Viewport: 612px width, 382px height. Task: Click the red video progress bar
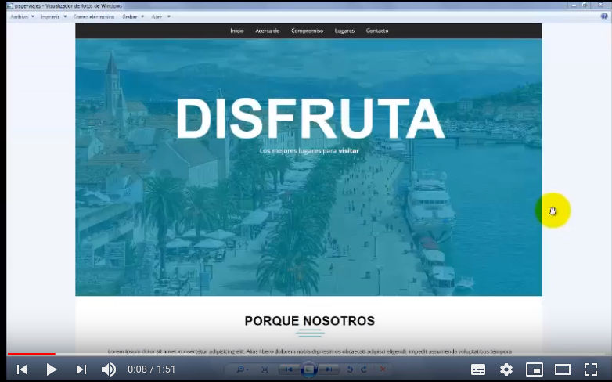pos(31,355)
